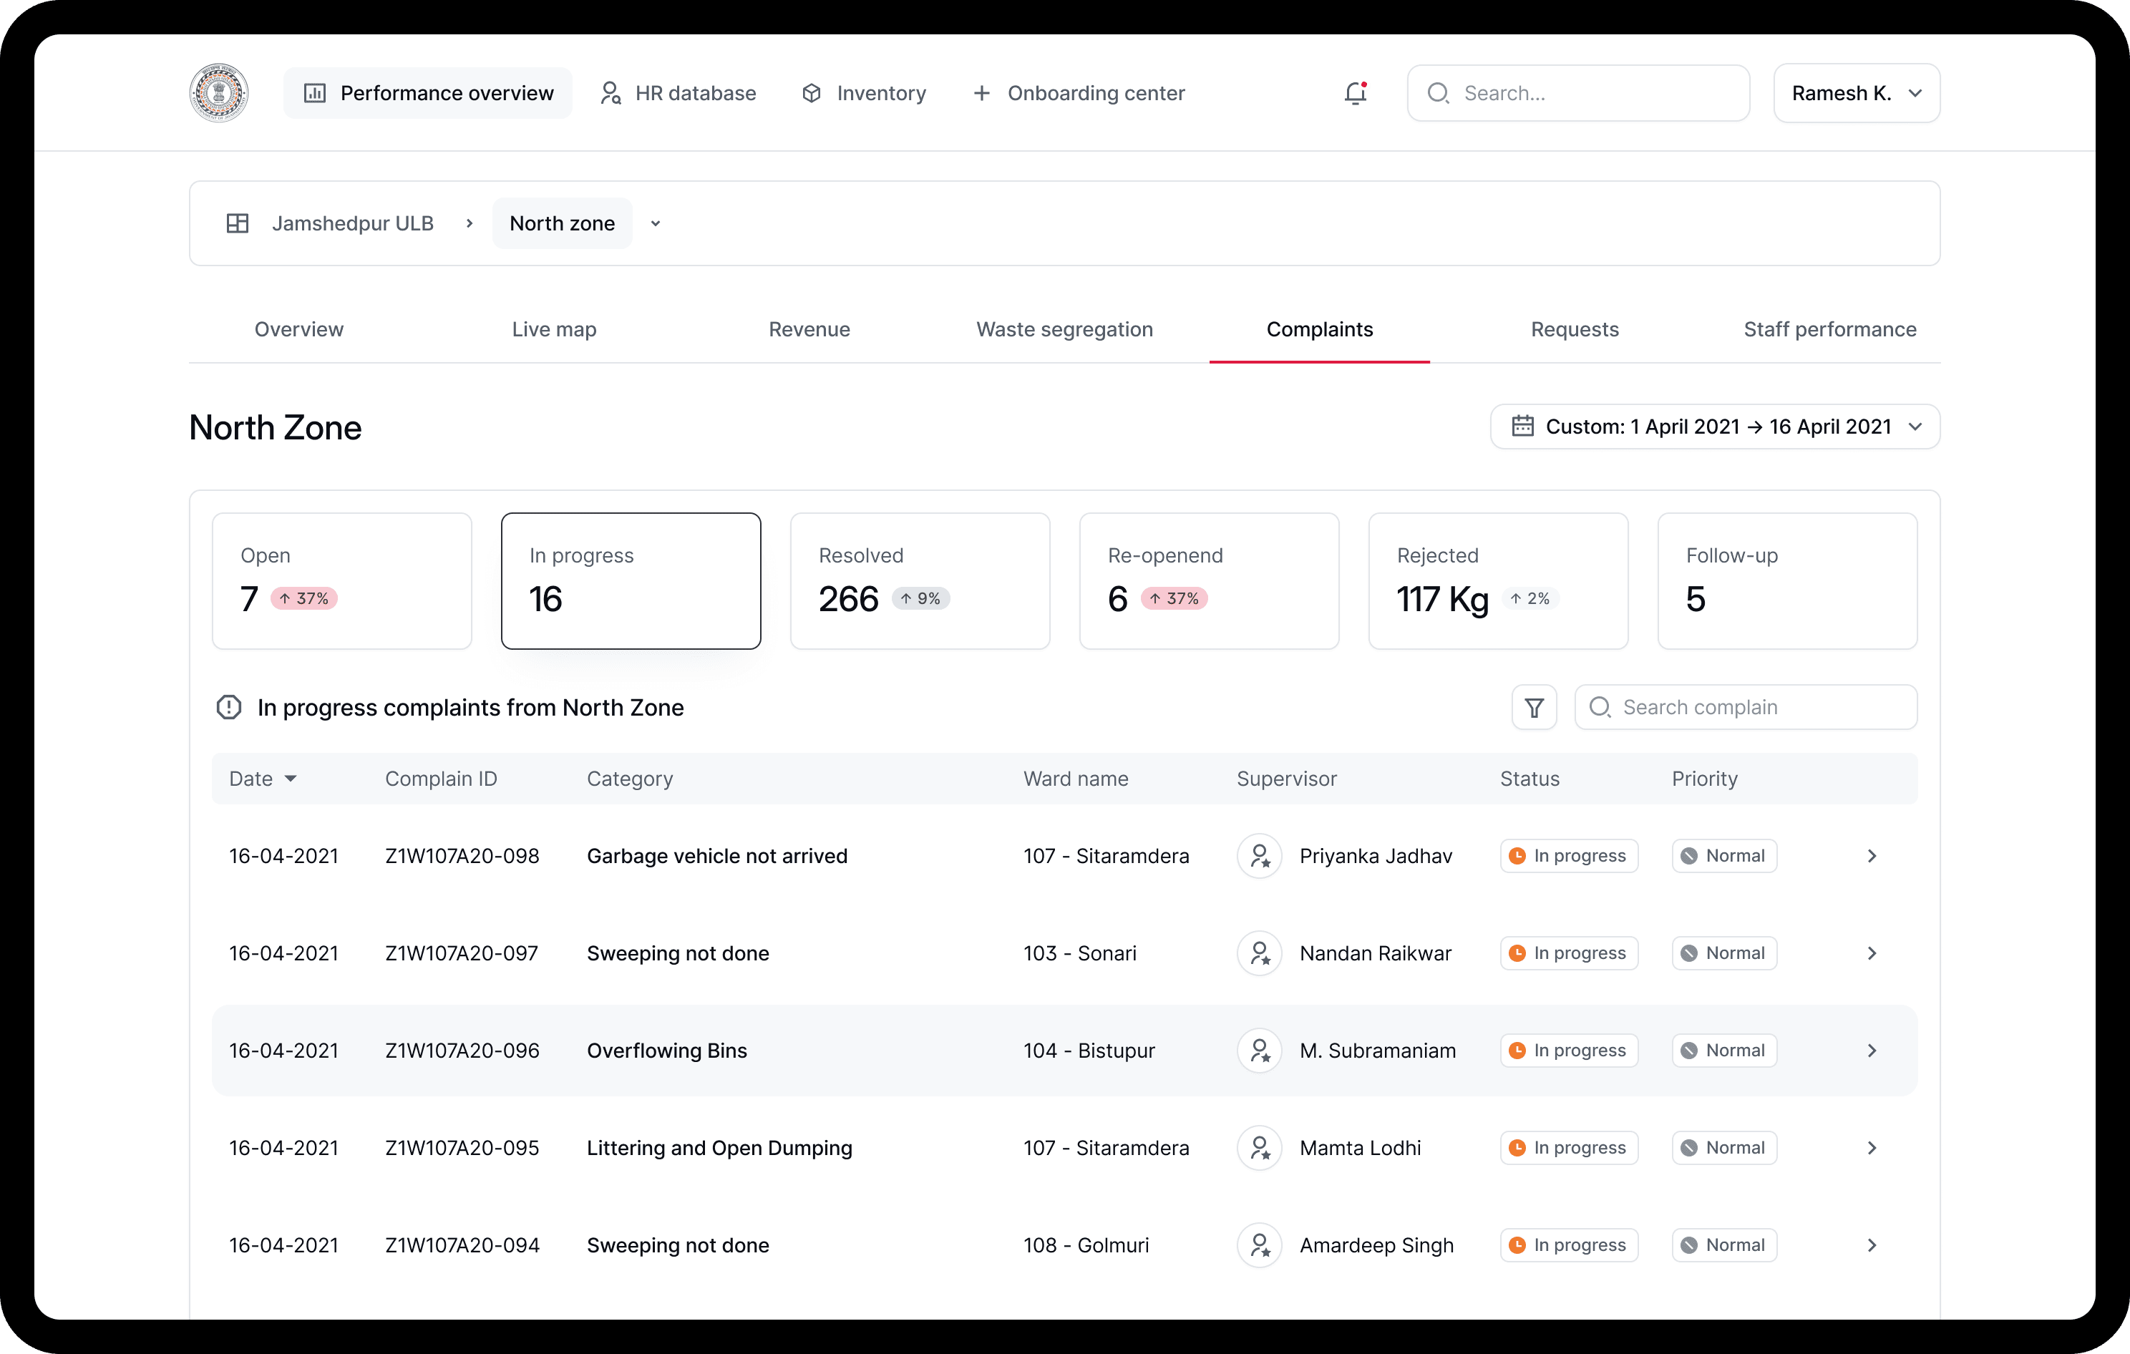Click Amardeep Singh's supervisor avatar icon
Viewport: 2130px width, 1354px height.
[x=1259, y=1245]
